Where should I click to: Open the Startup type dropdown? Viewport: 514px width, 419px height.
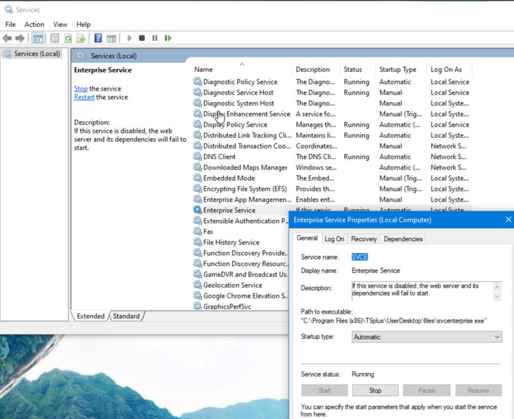tap(426, 337)
